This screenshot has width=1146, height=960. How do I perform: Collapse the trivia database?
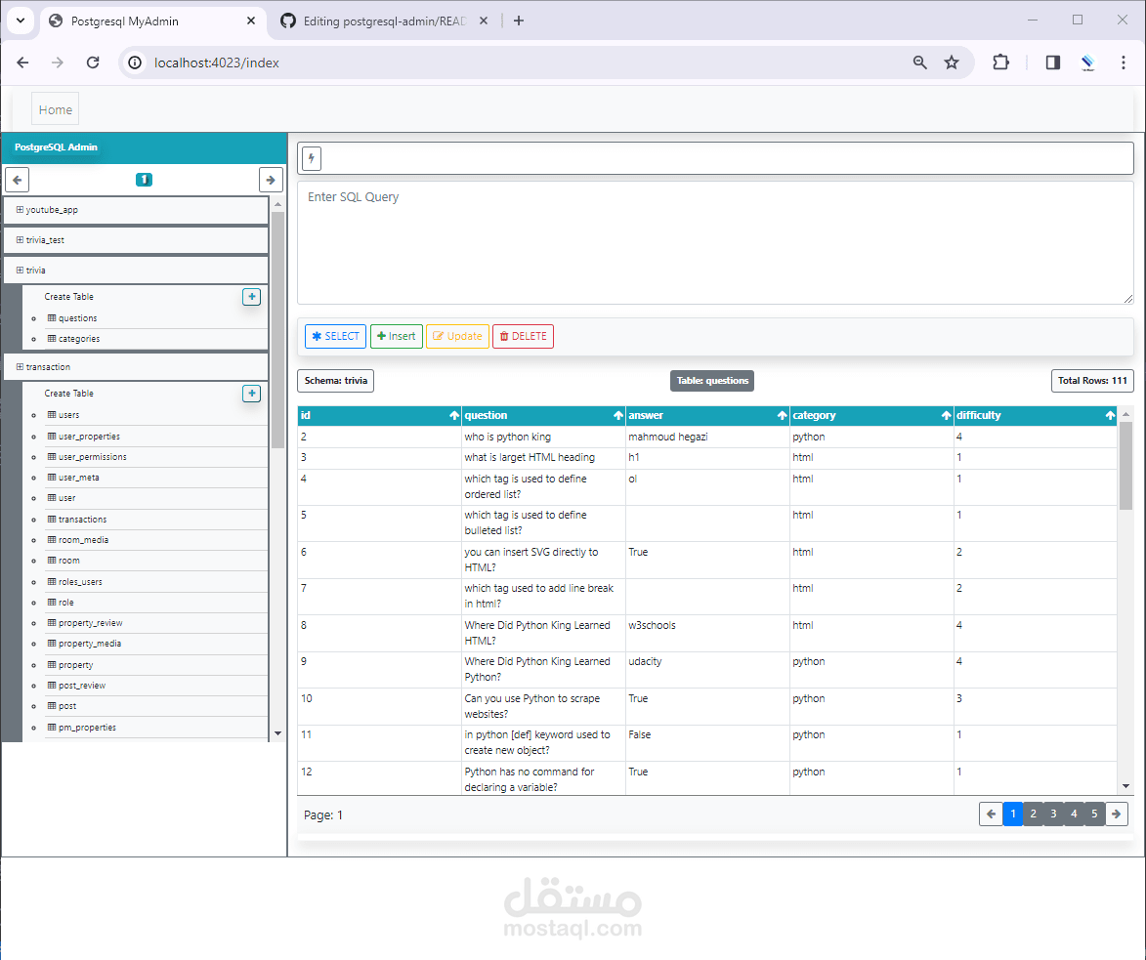pos(20,271)
